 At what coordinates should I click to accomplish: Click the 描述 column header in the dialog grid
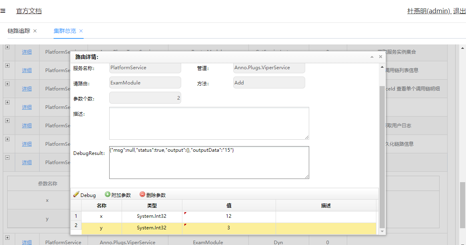point(326,205)
